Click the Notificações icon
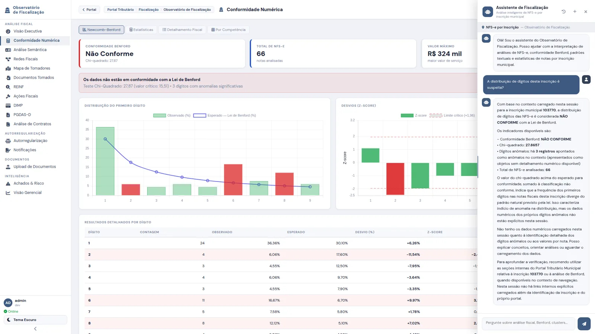 (x=8, y=150)
